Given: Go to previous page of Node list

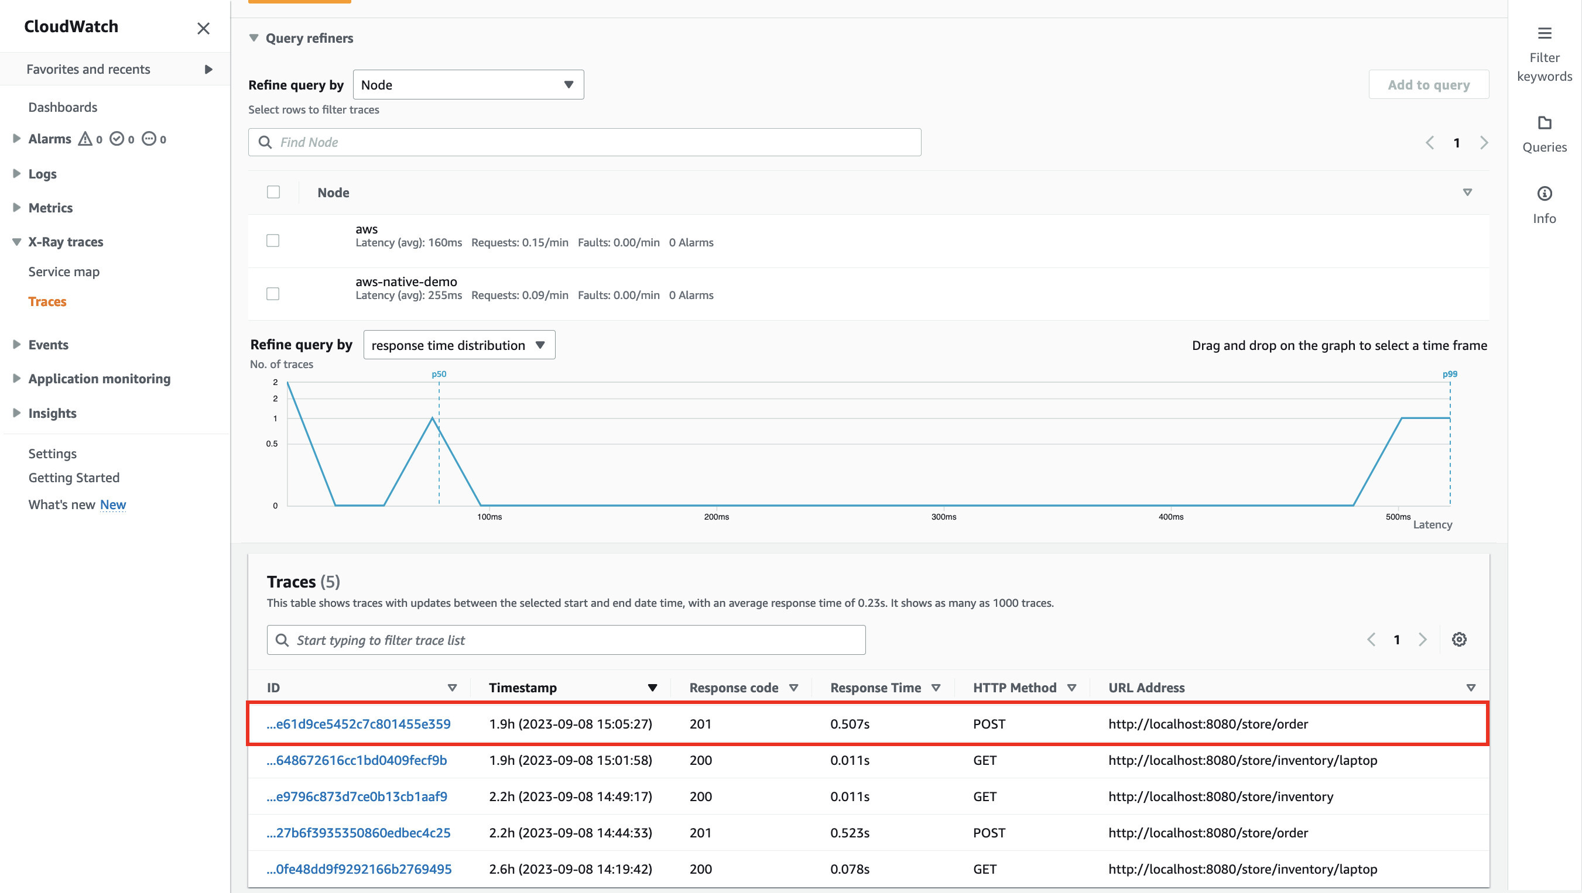Looking at the screenshot, I should click(x=1430, y=143).
